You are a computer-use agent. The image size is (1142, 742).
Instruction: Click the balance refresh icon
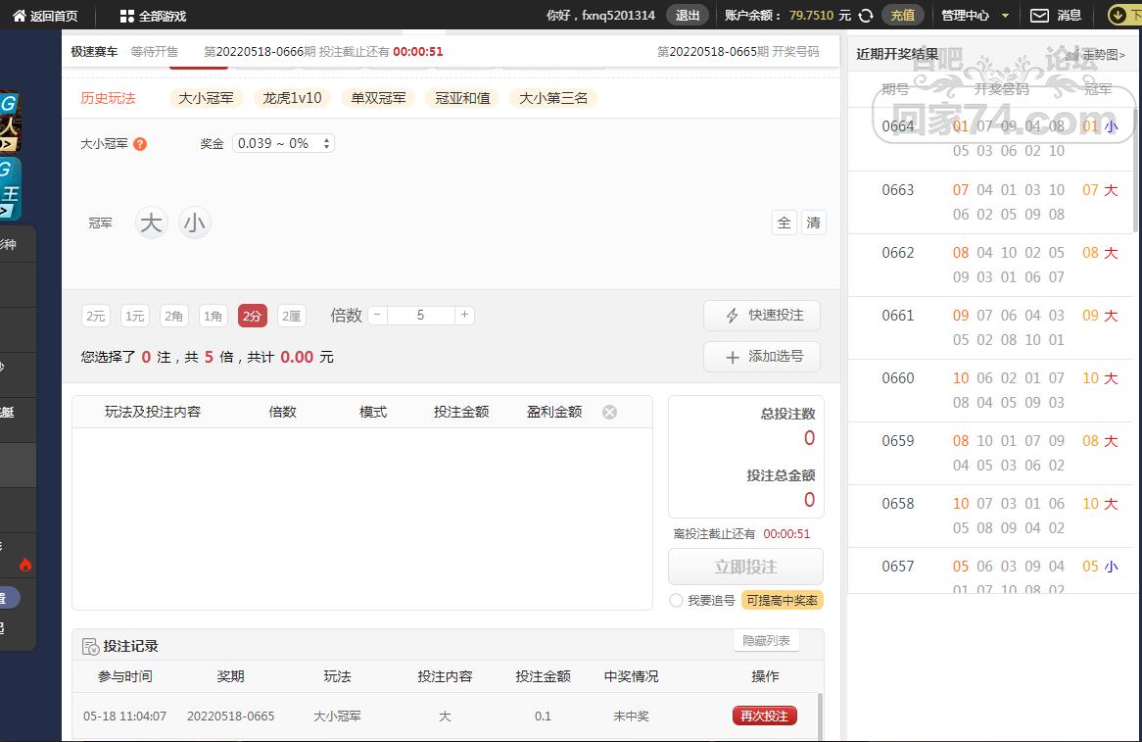click(866, 16)
